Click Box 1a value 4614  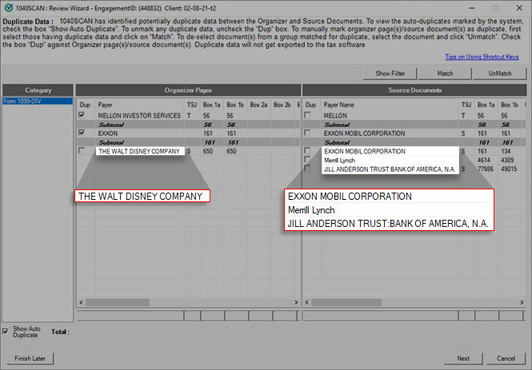483,160
